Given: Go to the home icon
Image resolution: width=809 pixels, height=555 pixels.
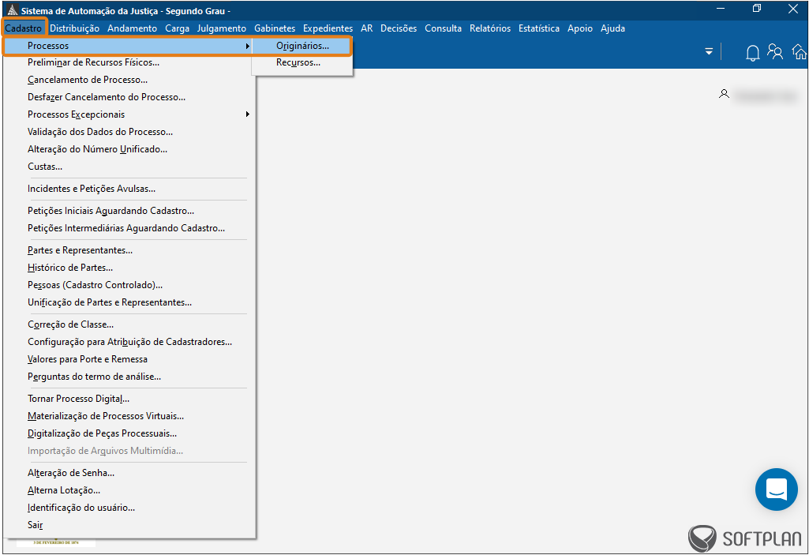Looking at the screenshot, I should click(800, 51).
